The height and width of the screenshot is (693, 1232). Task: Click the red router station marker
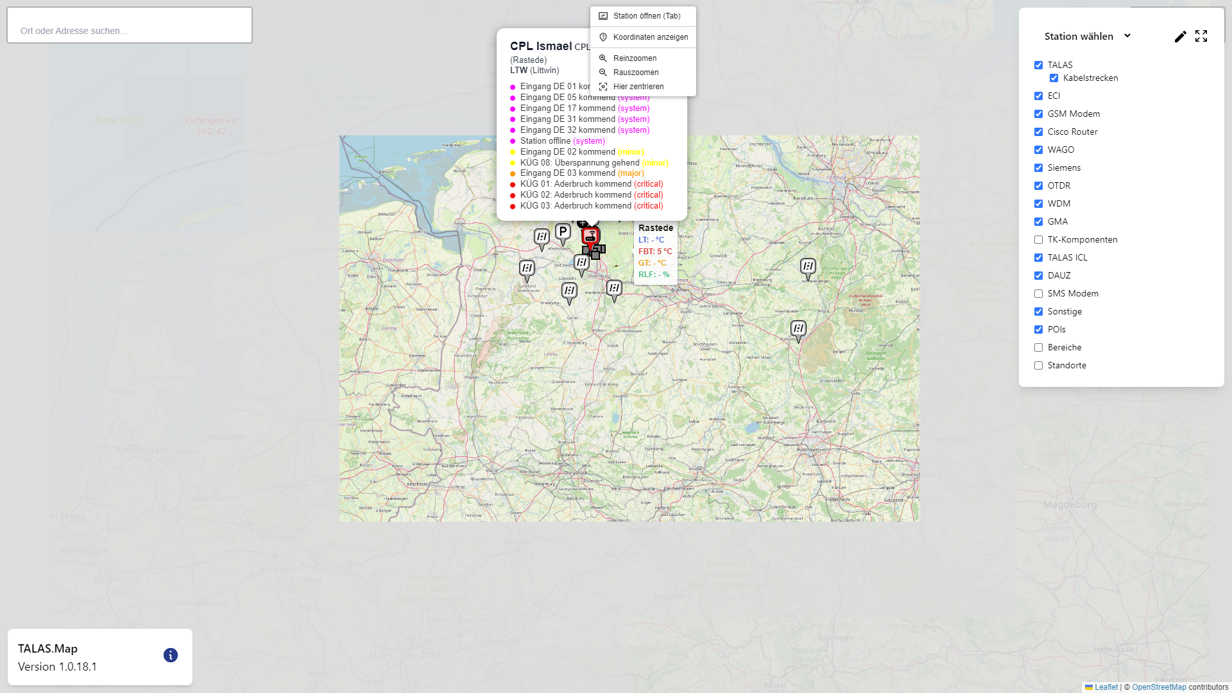click(590, 236)
